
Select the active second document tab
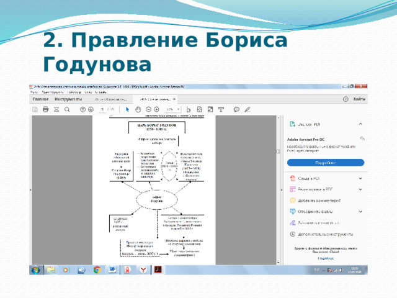[156, 99]
